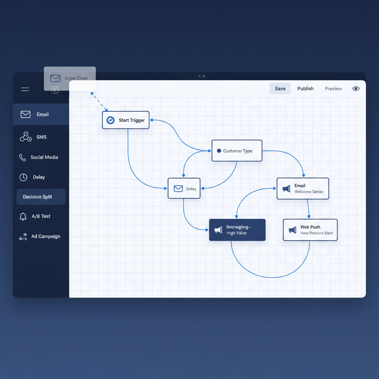Click megaphone icon in Email Welcome Series node
This screenshot has height=379, width=379.
click(x=286, y=188)
